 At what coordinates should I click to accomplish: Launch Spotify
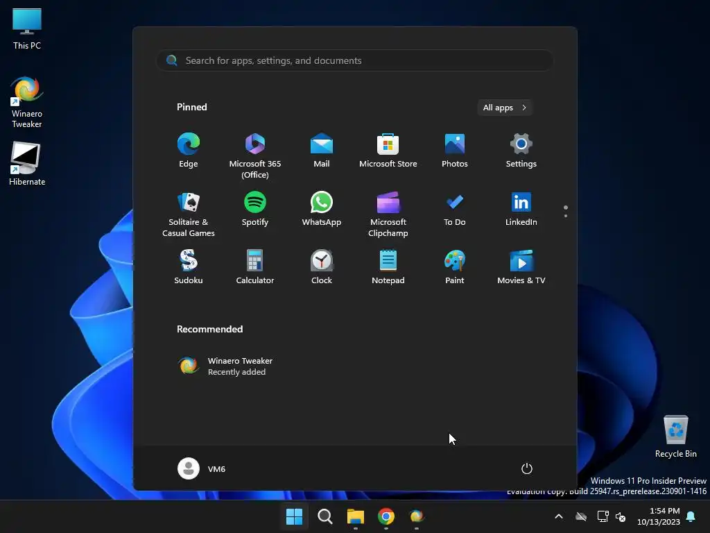(255, 209)
